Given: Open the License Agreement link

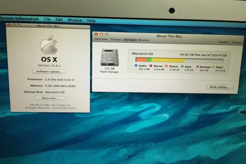Looking at the screenshot, I should tap(64, 108).
